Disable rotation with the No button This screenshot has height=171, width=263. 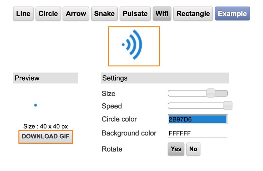193,149
